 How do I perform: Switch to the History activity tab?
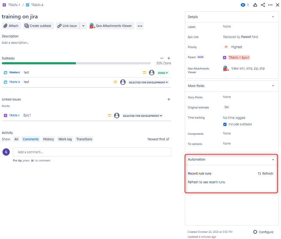pos(48,139)
